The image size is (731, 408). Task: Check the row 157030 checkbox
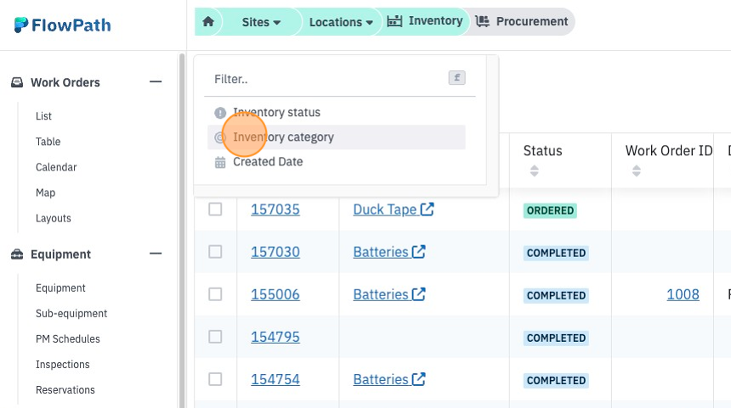[x=215, y=252]
